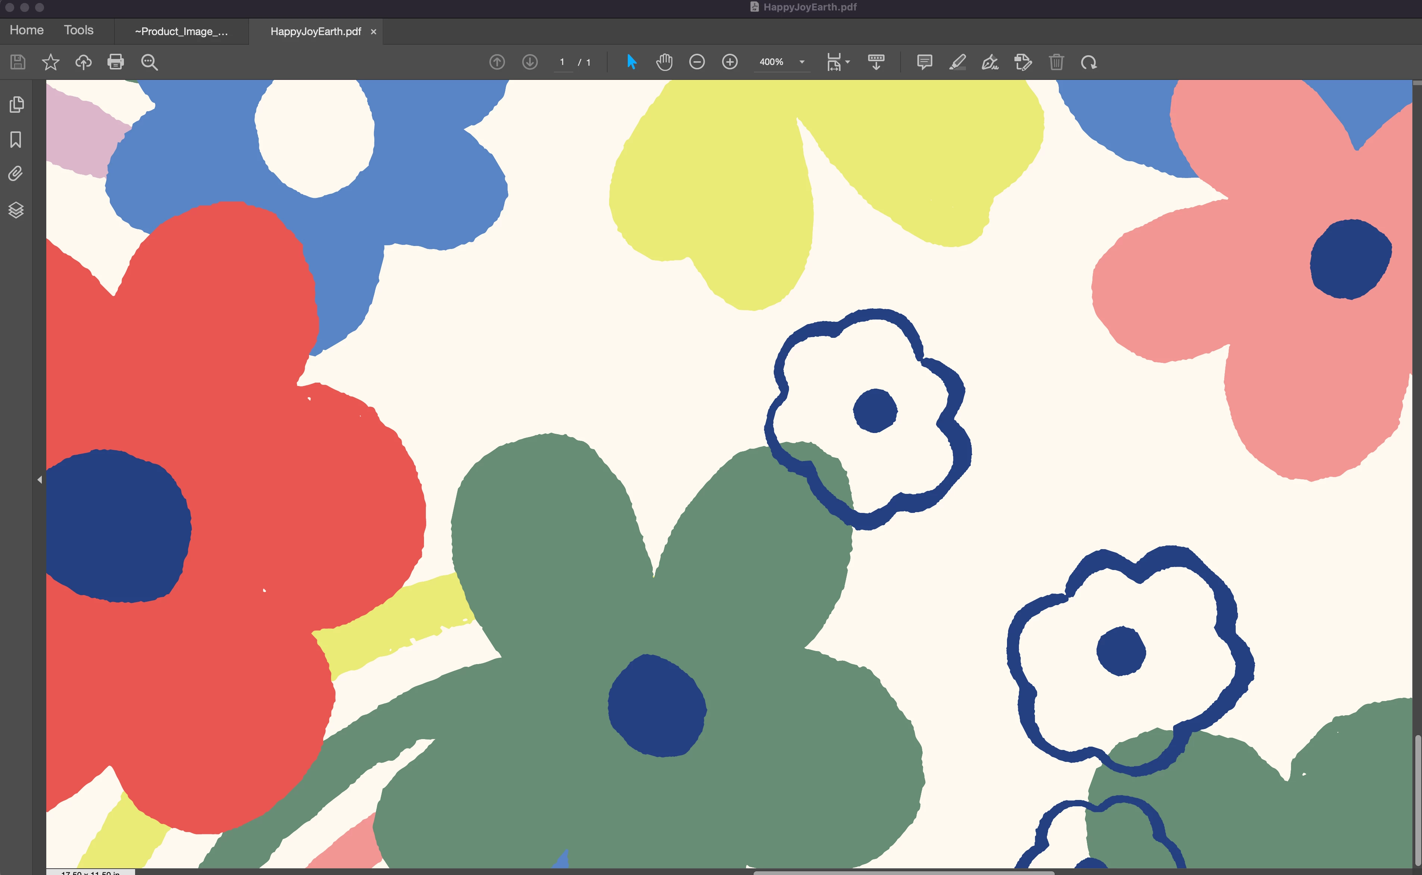1422x875 pixels.
Task: Open the Tools tab
Action: click(x=79, y=30)
